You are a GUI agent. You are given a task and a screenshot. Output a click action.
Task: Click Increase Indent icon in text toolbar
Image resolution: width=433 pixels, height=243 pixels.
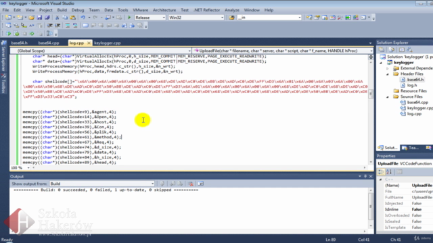point(58,26)
